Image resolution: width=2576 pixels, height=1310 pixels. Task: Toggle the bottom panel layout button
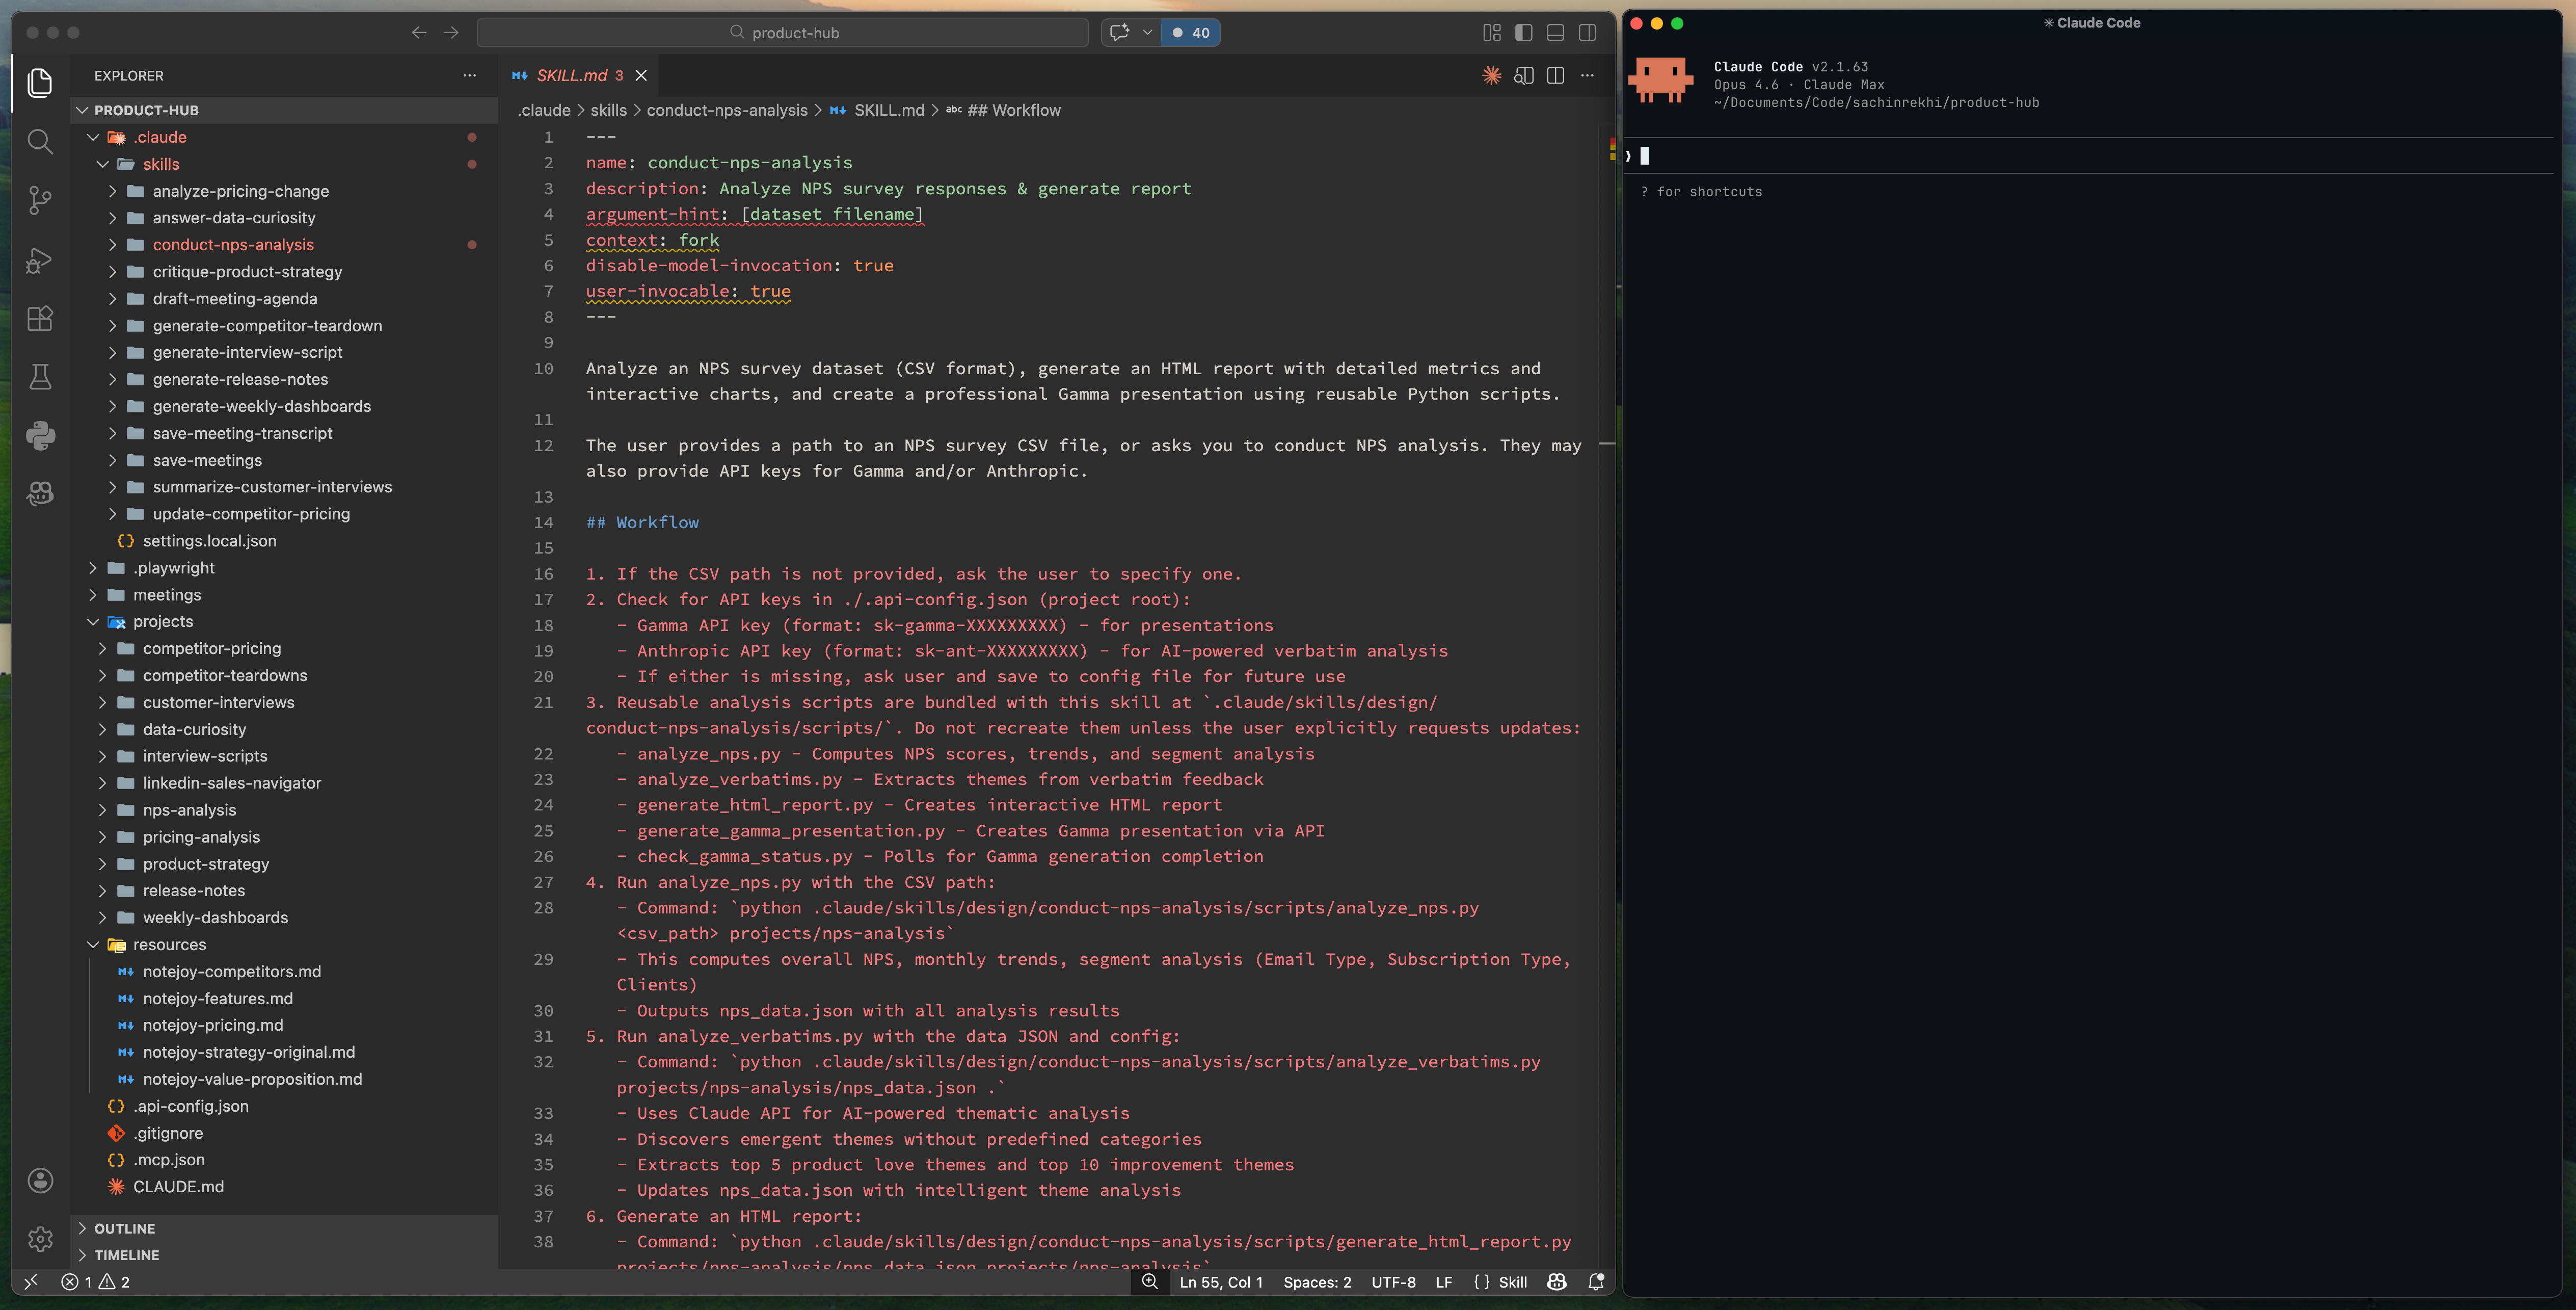(x=1555, y=32)
